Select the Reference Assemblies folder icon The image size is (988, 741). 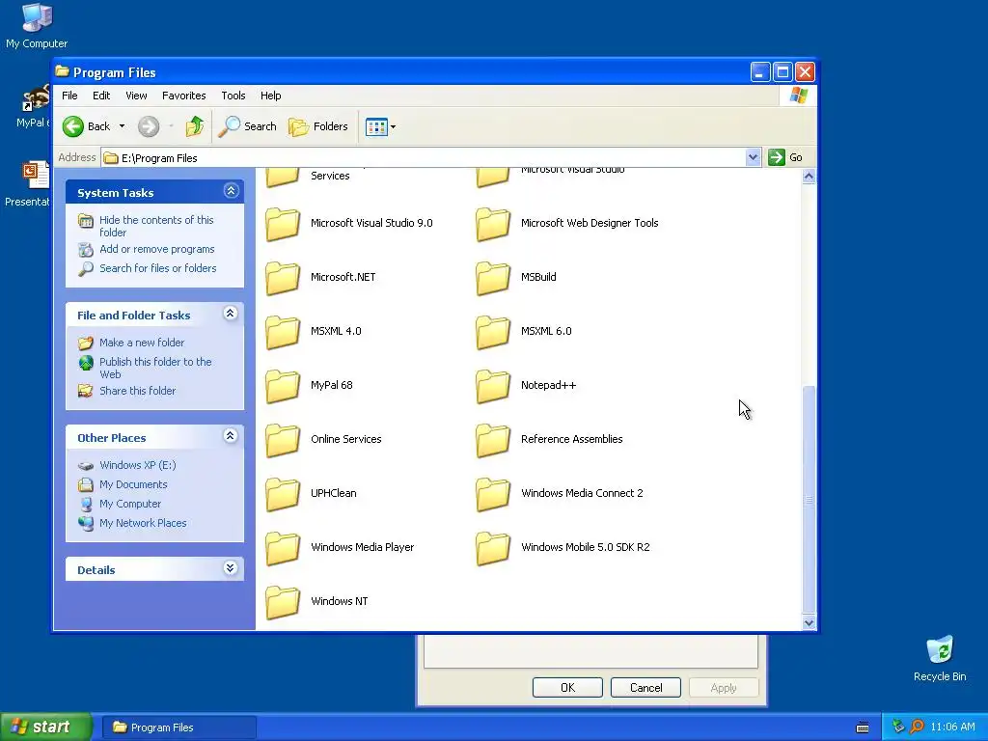pos(493,440)
